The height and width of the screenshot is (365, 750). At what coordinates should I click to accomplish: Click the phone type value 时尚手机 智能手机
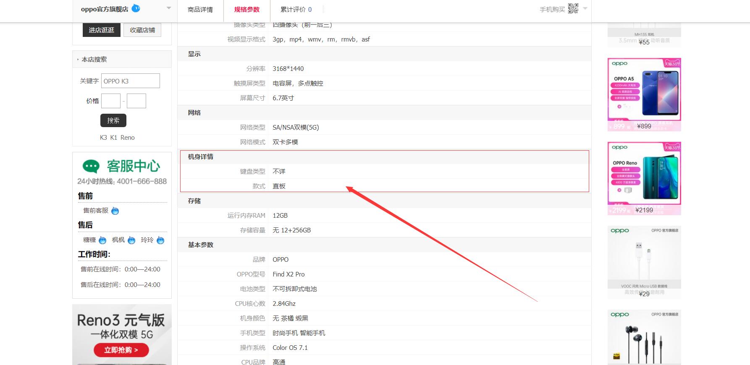299,333
